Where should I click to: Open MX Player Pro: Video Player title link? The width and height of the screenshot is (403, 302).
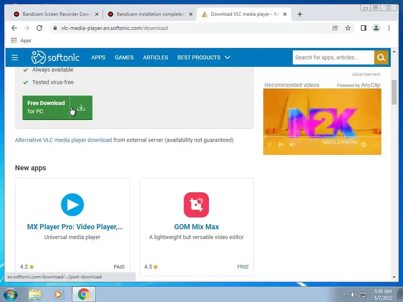click(x=75, y=227)
